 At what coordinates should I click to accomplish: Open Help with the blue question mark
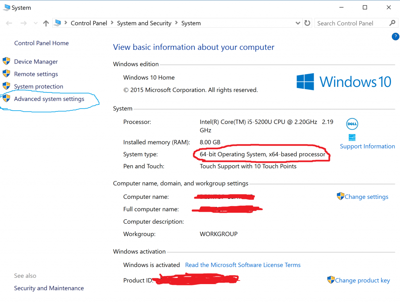[x=395, y=37]
